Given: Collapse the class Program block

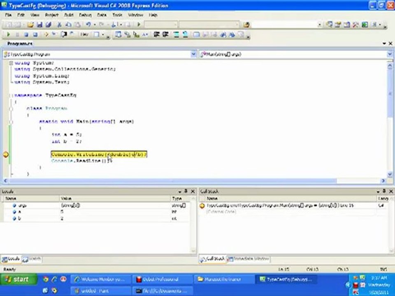Looking at the screenshot, I should 11,109.
